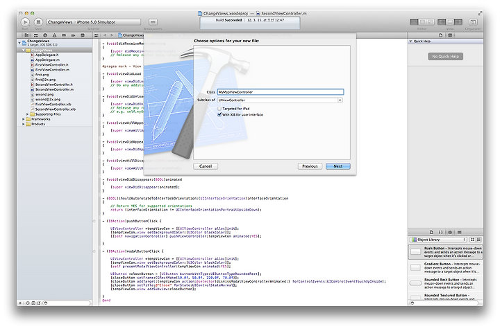Collapse the ChangeViews project root
Image resolution: width=500 pixels, height=329 pixels.
point(19,42)
